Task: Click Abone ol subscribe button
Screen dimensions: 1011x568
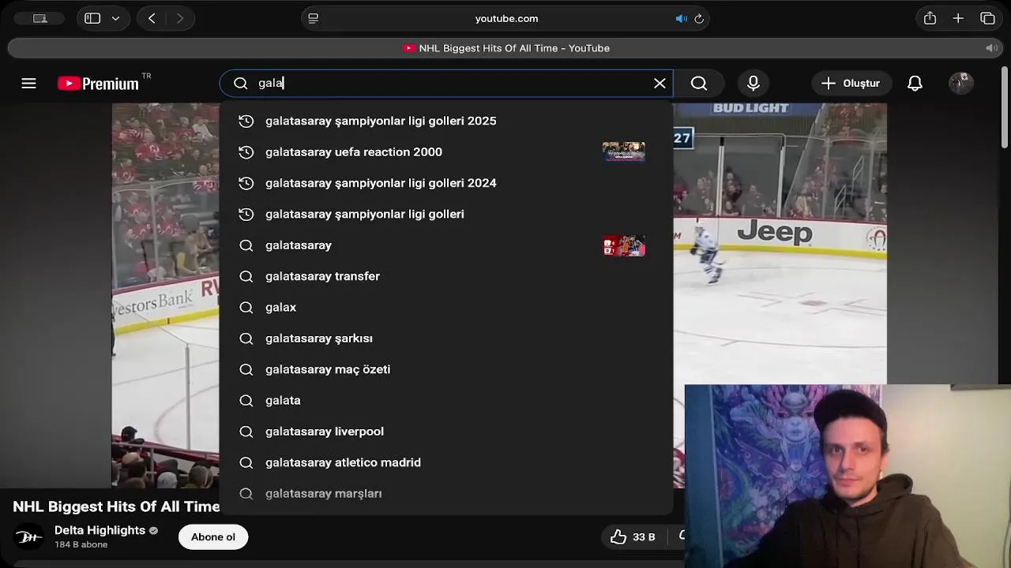Action: [x=213, y=537]
